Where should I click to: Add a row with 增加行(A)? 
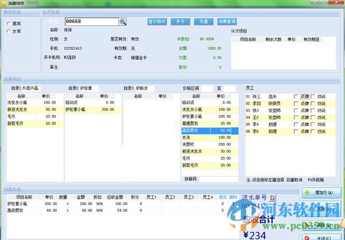321,192
